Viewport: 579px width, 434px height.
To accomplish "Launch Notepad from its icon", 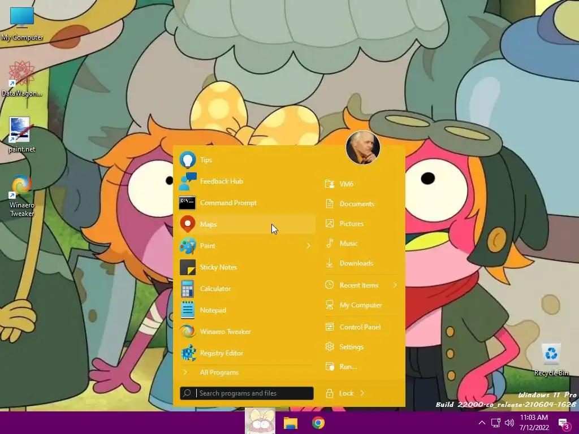I will tap(188, 310).
